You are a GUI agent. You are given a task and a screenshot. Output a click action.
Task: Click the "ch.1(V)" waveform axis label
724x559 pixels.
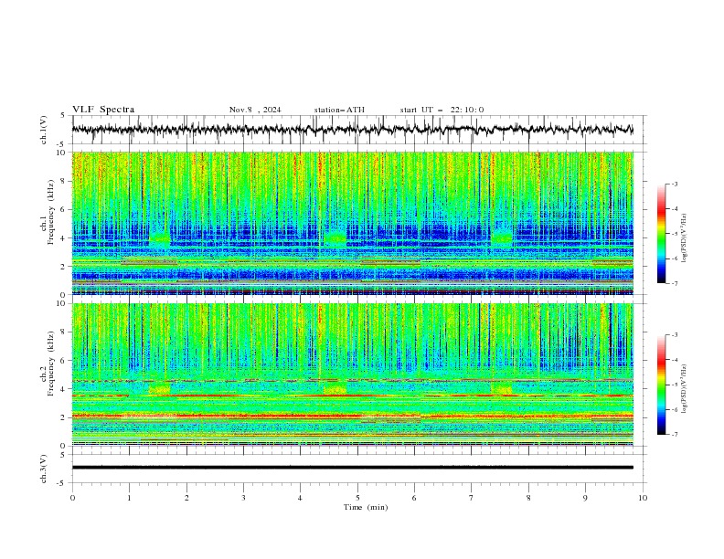click(44, 130)
